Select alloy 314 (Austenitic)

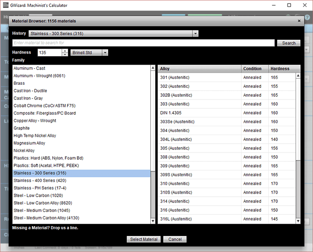click(x=227, y=201)
